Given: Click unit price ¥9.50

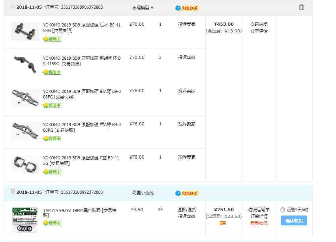Looking at the screenshot, I should pyautogui.click(x=137, y=210).
